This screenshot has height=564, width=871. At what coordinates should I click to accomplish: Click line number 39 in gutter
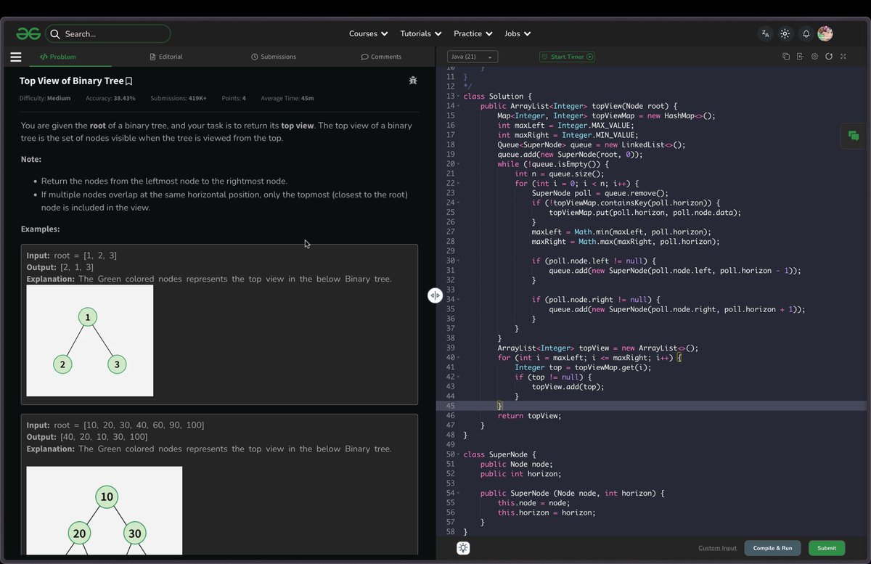point(450,348)
